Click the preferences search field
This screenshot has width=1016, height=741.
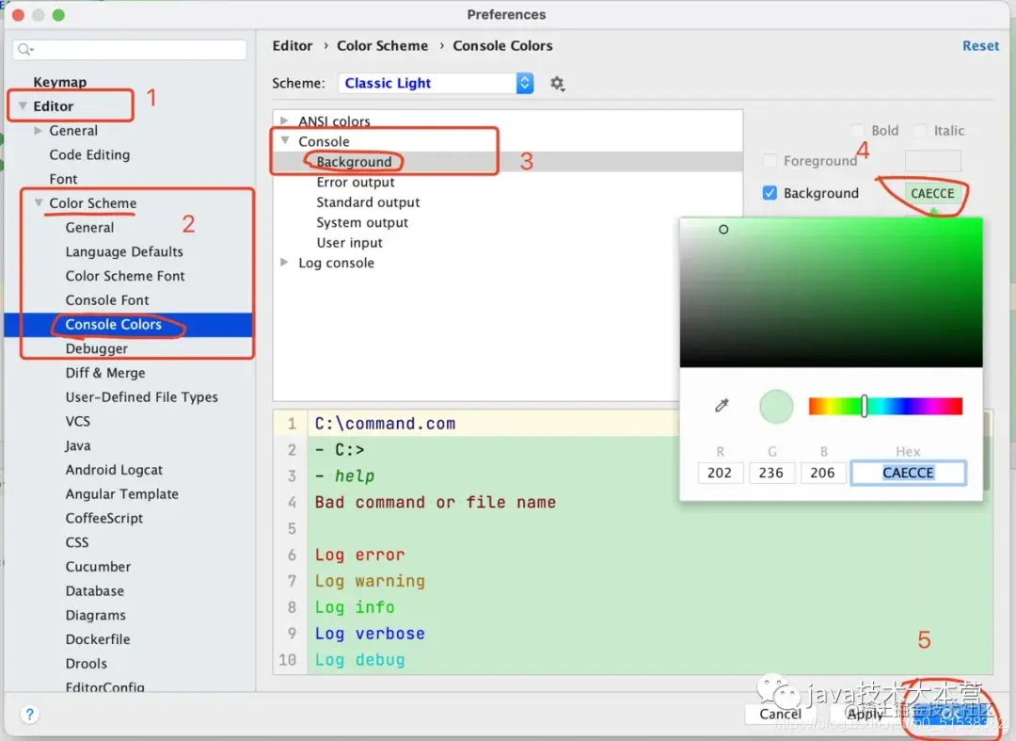click(x=130, y=49)
